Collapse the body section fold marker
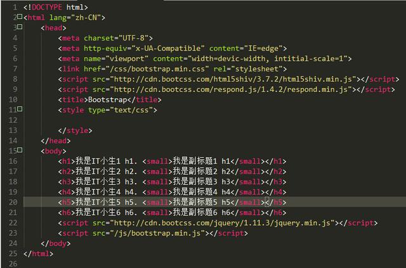Screen dimensions: 406x268 point(20,151)
